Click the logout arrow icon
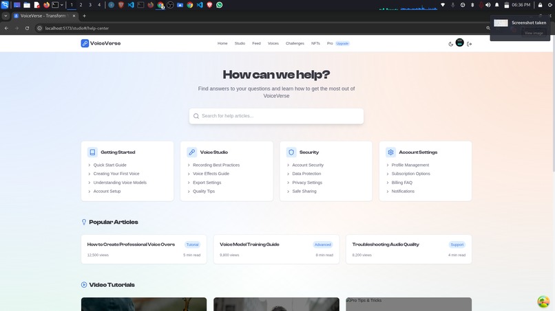The height and width of the screenshot is (311, 555). tap(470, 44)
